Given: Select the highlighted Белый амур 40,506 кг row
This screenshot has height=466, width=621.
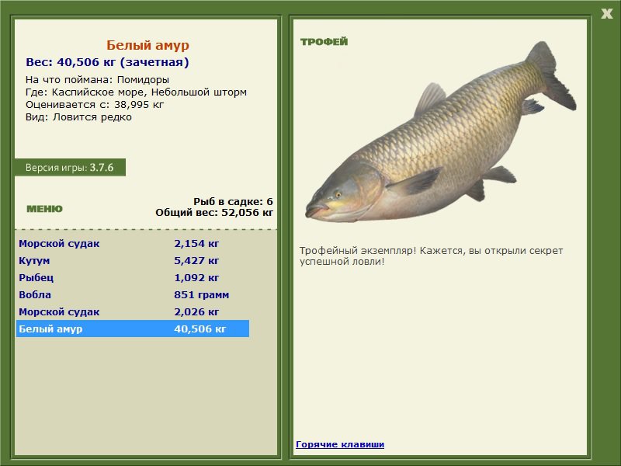Looking at the screenshot, I should tap(133, 329).
